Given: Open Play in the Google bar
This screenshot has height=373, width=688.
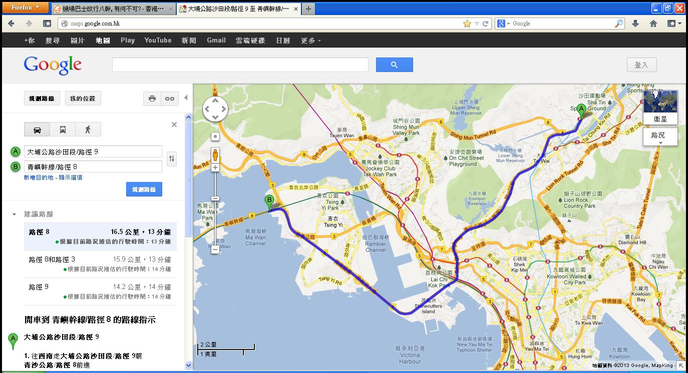Looking at the screenshot, I should tap(128, 40).
